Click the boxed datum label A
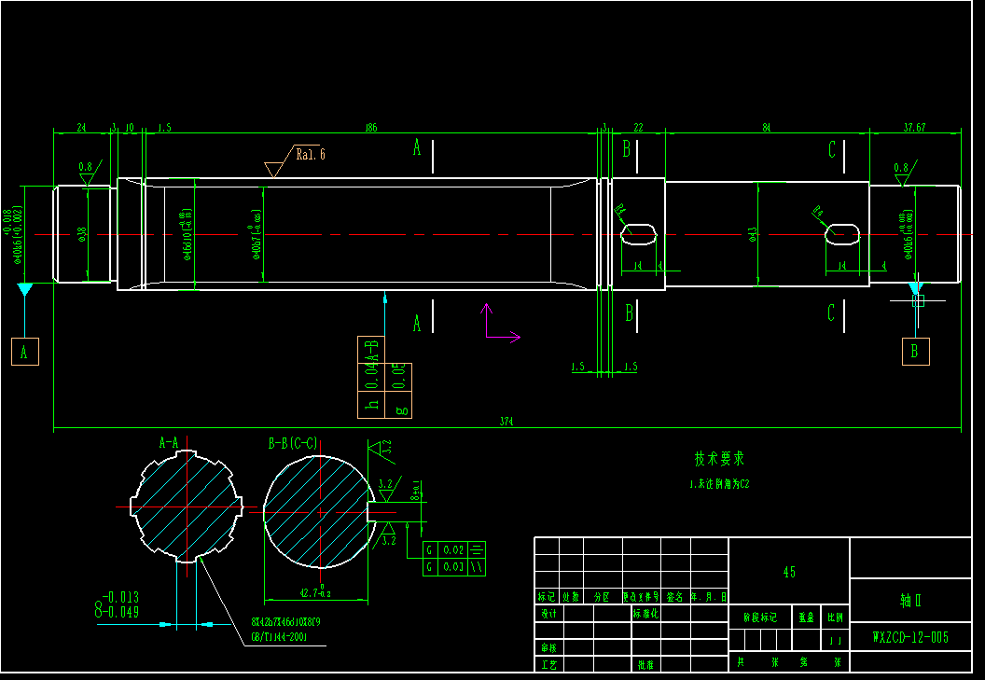The image size is (985, 680). click(25, 352)
